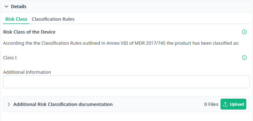Click empty area of Details header bar

tap(140, 6)
